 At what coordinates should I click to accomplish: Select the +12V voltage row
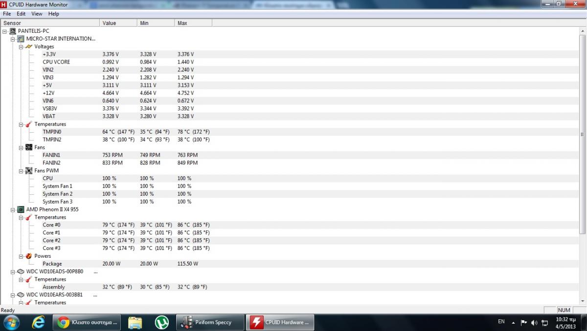tap(289, 93)
